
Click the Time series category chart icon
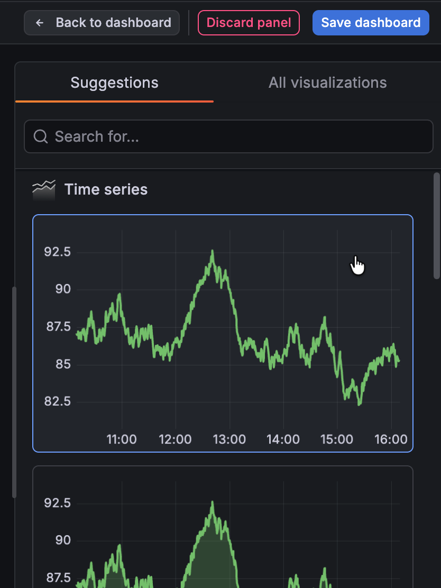point(44,189)
